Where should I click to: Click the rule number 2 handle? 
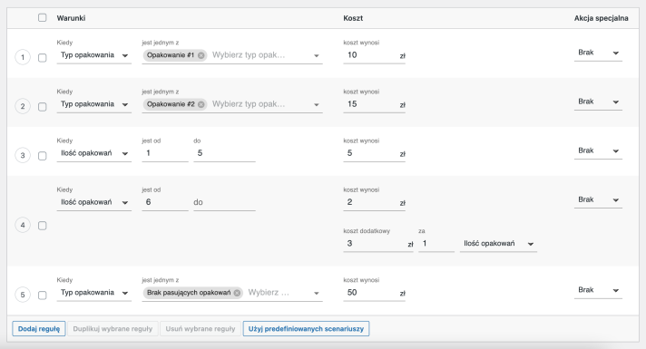click(x=23, y=106)
